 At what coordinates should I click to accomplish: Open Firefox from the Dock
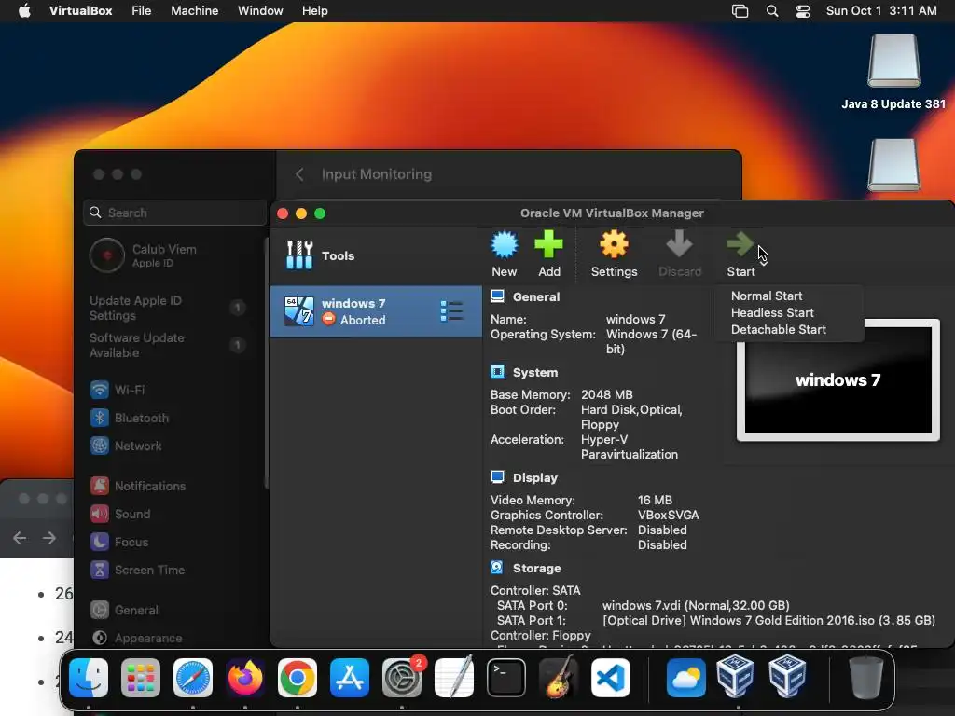point(245,678)
